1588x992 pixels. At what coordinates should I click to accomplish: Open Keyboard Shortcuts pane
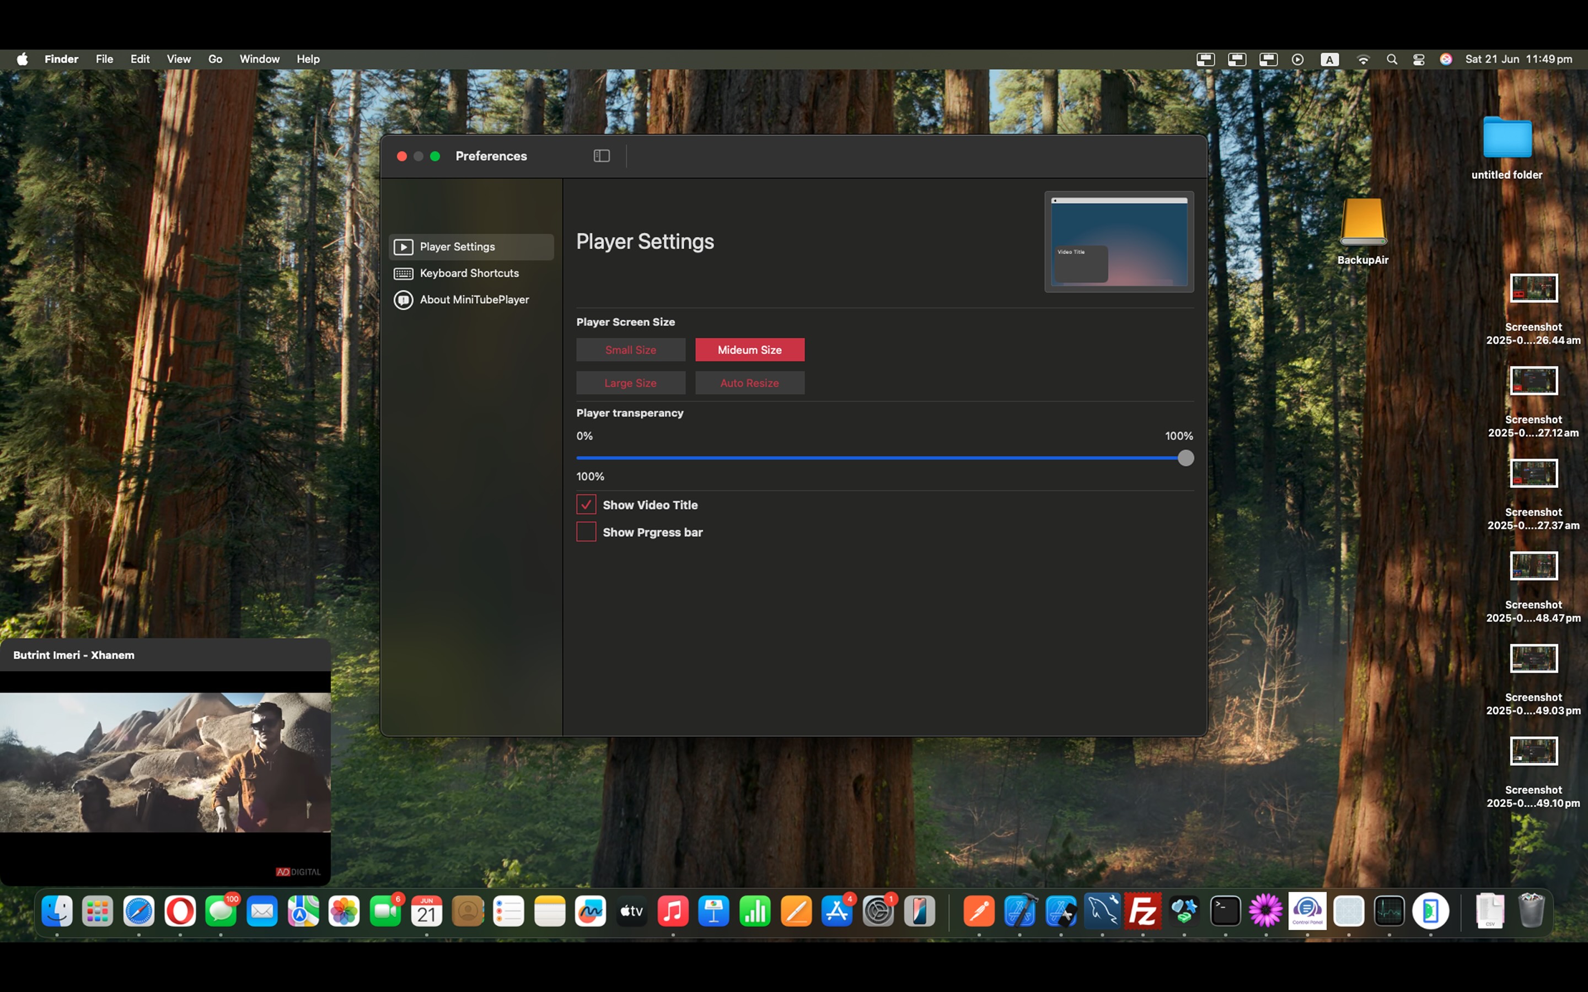click(469, 273)
